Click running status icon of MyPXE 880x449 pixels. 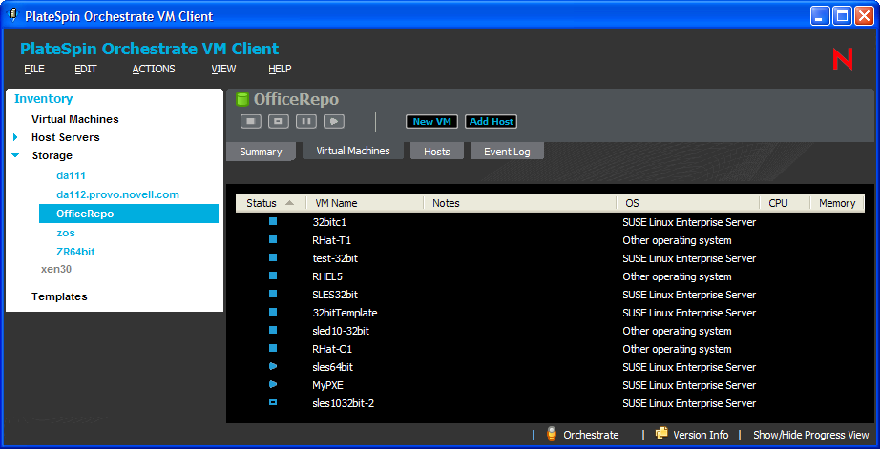click(273, 384)
